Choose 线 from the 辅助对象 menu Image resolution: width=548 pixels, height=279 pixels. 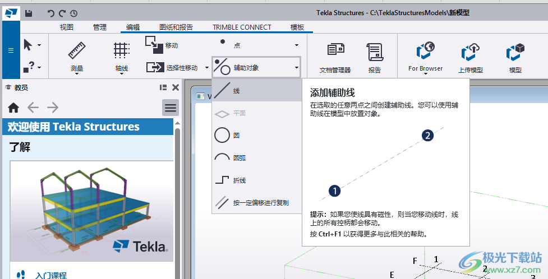coord(257,90)
